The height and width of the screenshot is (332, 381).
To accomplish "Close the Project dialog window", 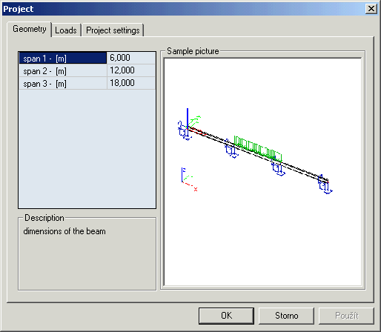I will point(371,9).
